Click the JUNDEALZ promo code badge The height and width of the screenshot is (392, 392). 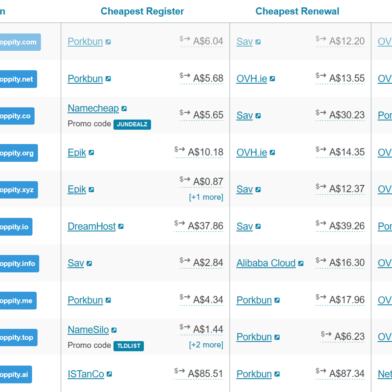(132, 124)
